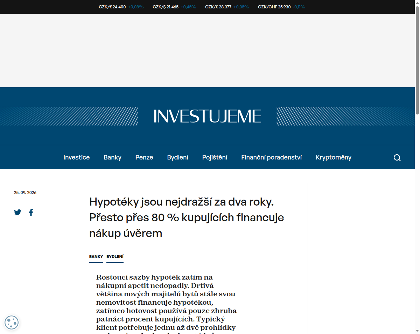This screenshot has width=420, height=334.
Task: Click the -0,11% change value
Action: (299, 7)
